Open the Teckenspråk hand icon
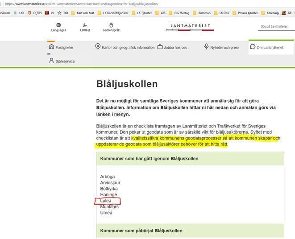Image resolution: width=295 pixels, height=239 pixels. point(111,25)
